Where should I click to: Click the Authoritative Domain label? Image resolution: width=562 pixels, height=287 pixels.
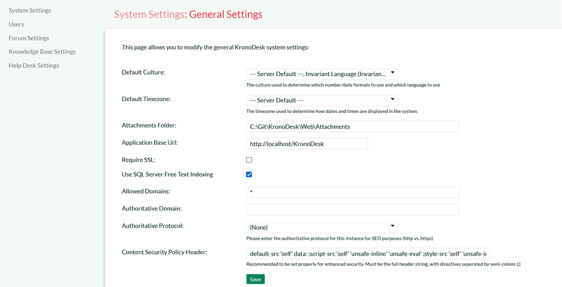152,208
